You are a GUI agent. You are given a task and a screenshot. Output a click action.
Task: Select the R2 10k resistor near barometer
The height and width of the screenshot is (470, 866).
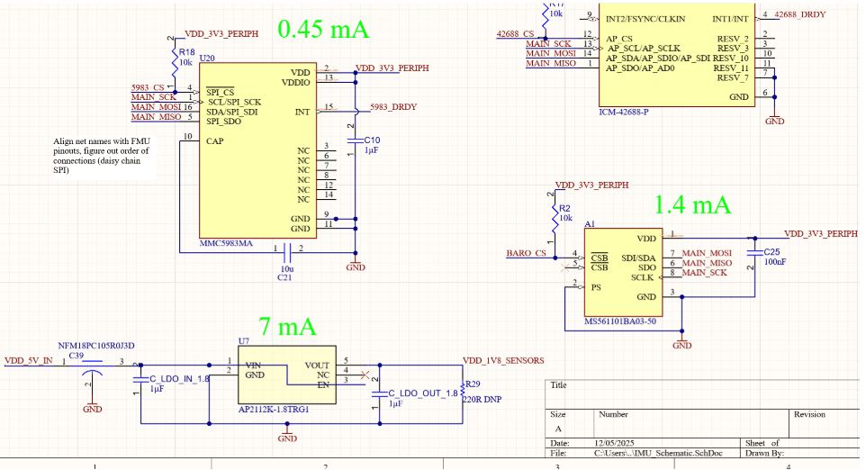click(555, 218)
